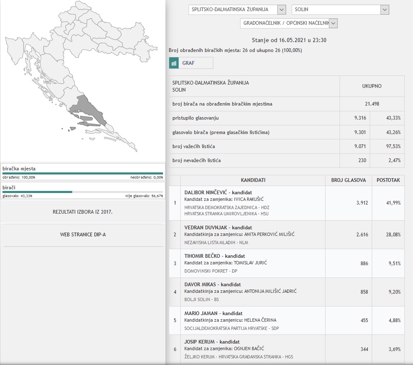Viewport: 413px width, 365px height.
Task: Click the GRAF button label
Action: (189, 63)
